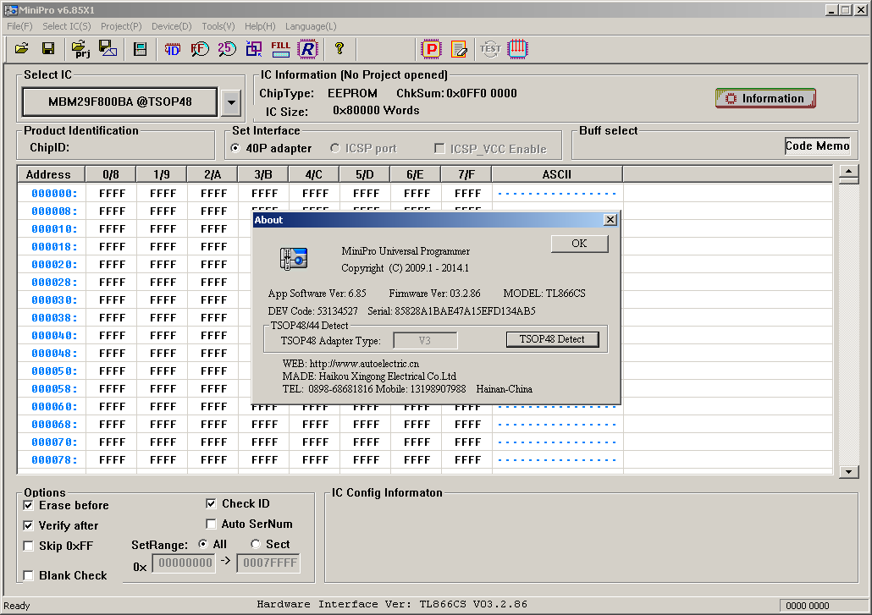
Task: Click the Read chip 'R' icon
Action: [308, 49]
